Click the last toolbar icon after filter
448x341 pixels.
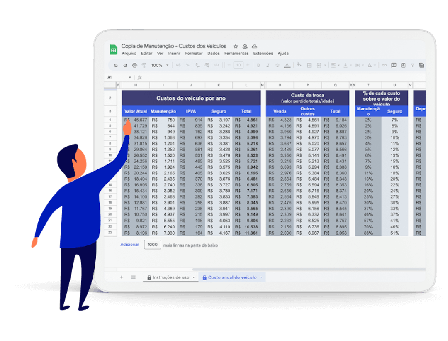421,65
